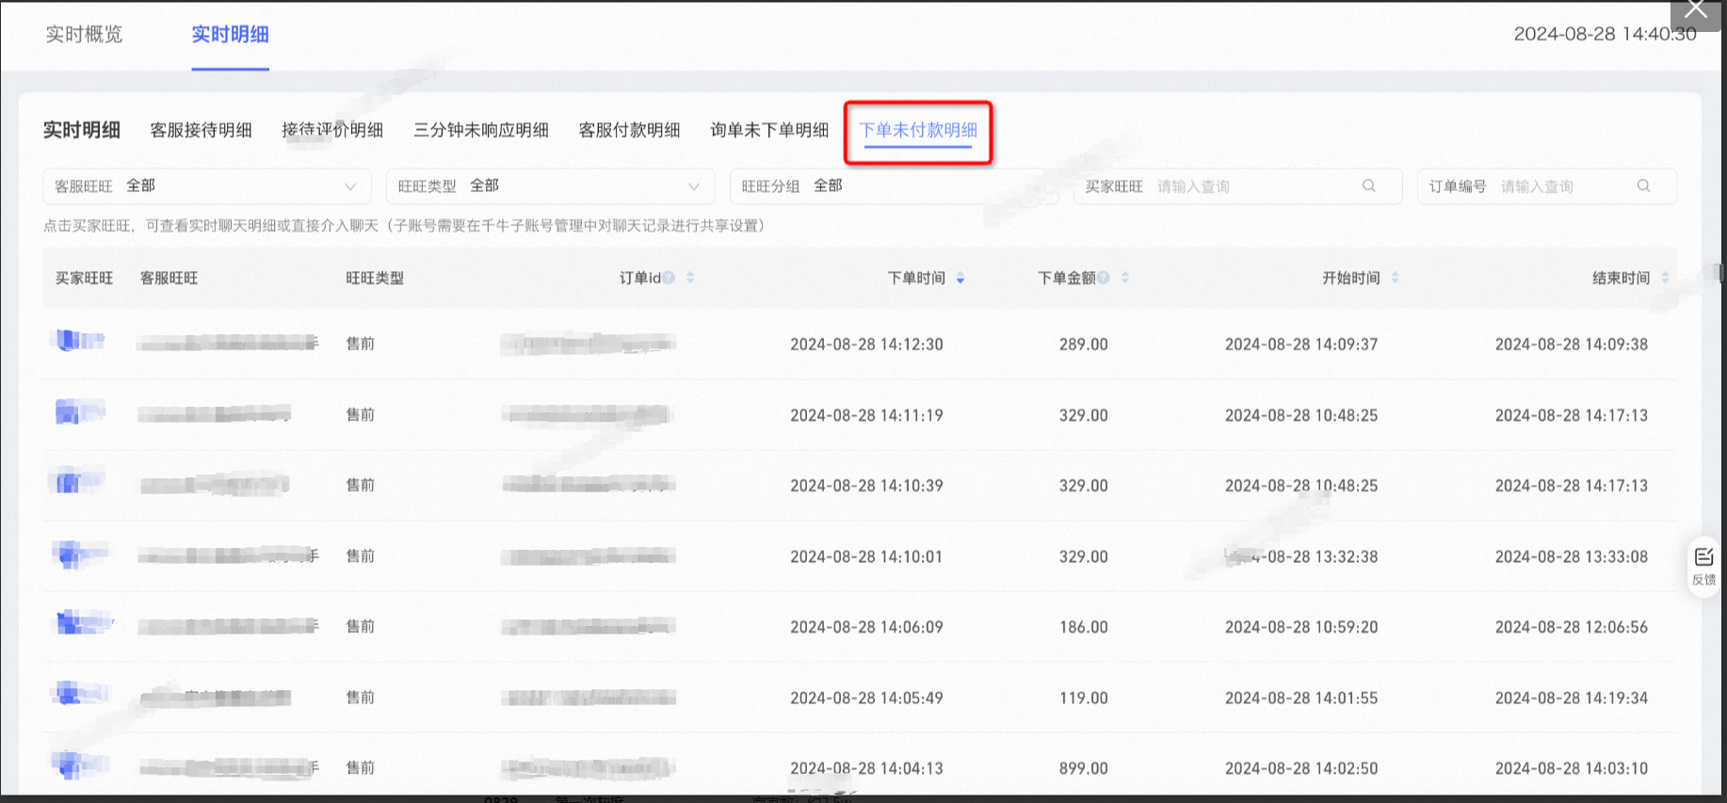Focus the 买家旺旺 search input
This screenshot has width=1727, height=803.
(1238, 186)
